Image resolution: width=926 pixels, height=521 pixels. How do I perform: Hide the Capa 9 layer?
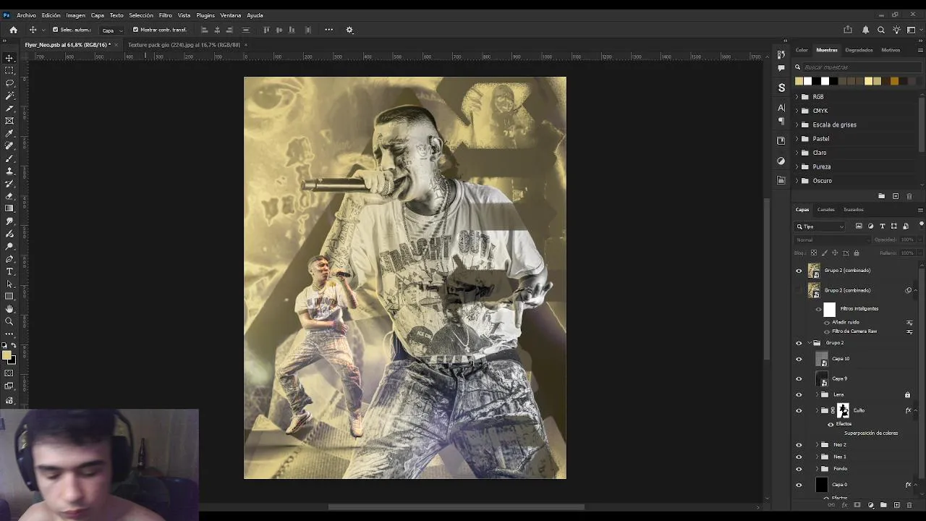(x=799, y=378)
